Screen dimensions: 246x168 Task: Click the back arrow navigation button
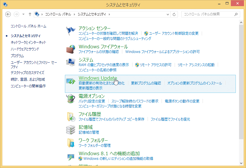click(x=8, y=14)
